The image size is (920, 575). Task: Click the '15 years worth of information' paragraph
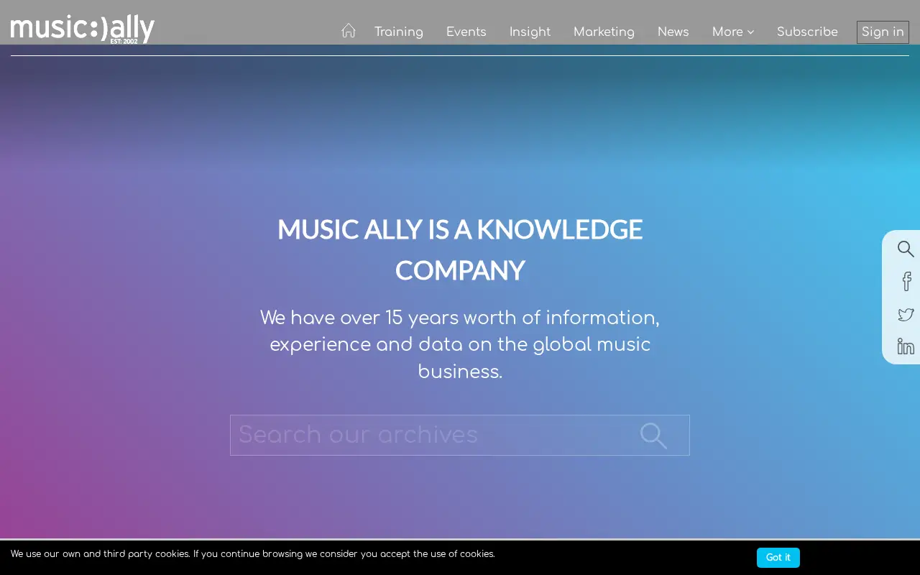point(460,344)
